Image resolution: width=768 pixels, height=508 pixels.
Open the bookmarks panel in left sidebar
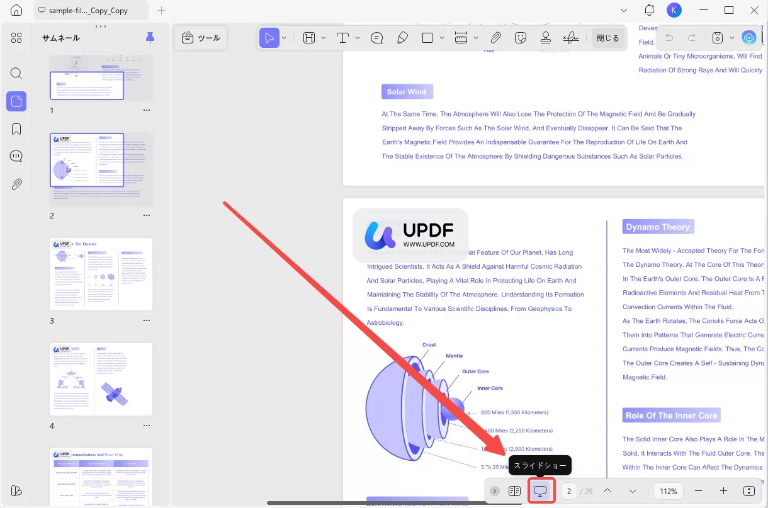tap(16, 129)
